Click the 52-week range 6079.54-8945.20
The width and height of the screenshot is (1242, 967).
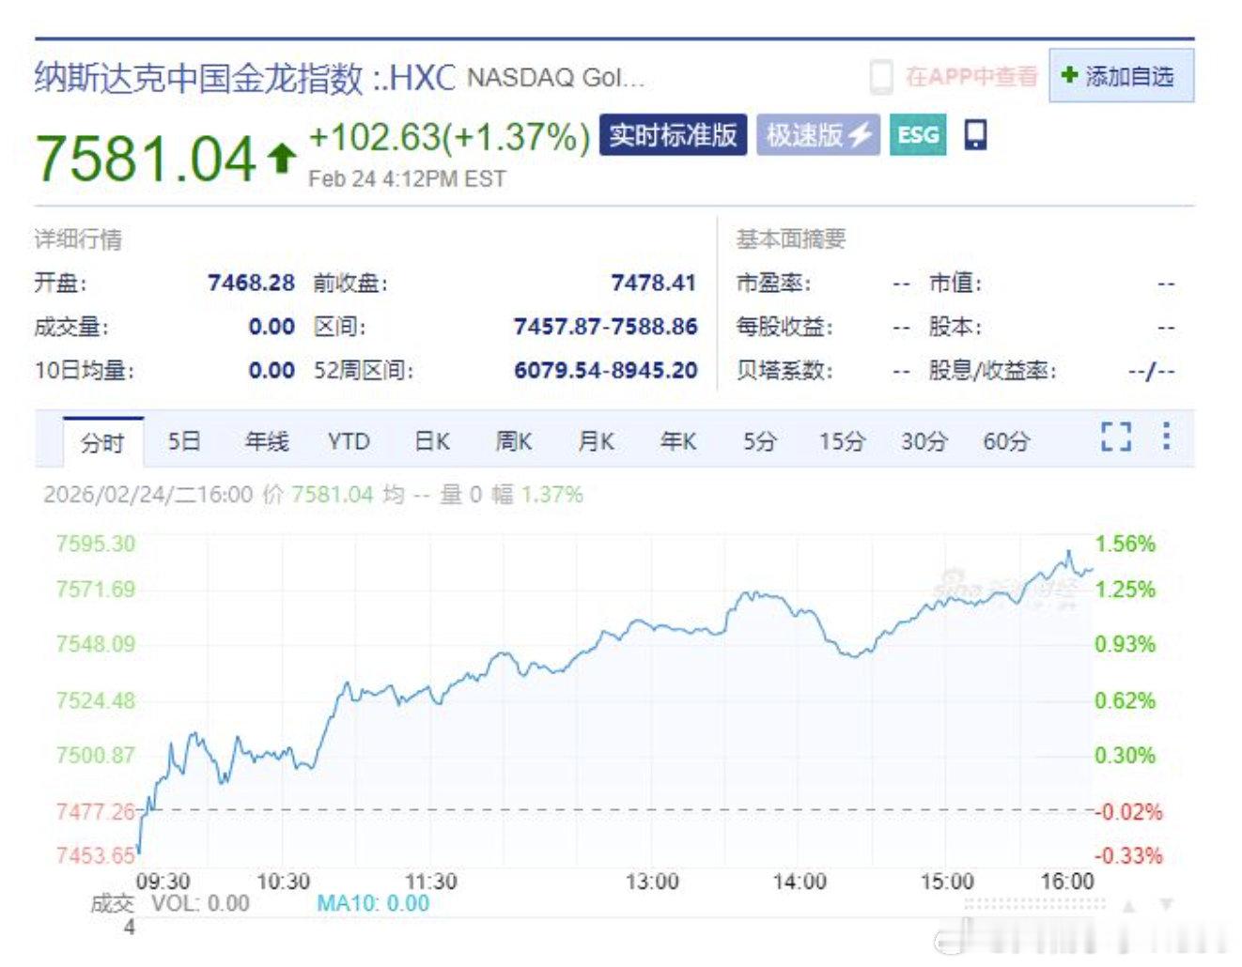(x=605, y=371)
